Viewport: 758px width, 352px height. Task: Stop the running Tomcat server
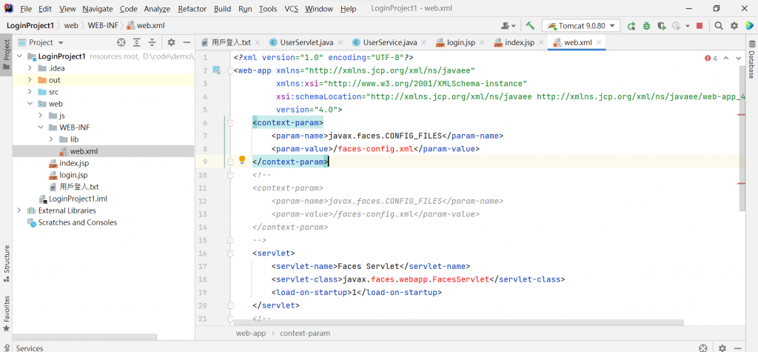(700, 26)
